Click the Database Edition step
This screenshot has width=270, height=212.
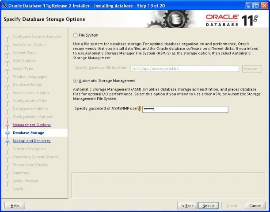coord(27,85)
